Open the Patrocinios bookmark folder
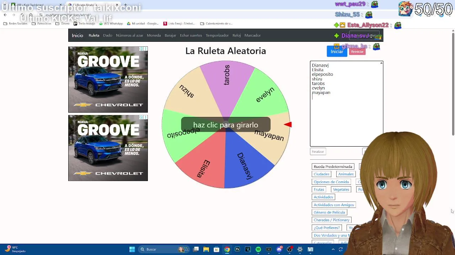This screenshot has height=255, width=455. coord(42,24)
